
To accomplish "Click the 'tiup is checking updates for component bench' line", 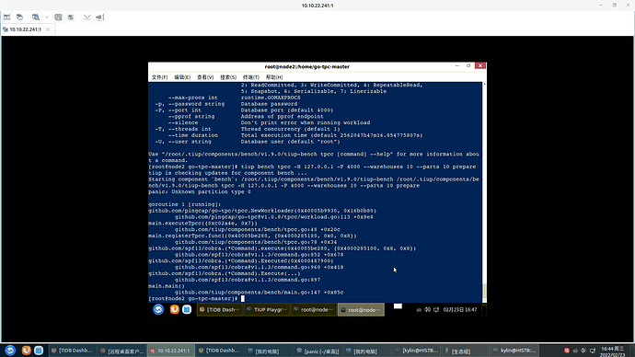I will click(227, 173).
